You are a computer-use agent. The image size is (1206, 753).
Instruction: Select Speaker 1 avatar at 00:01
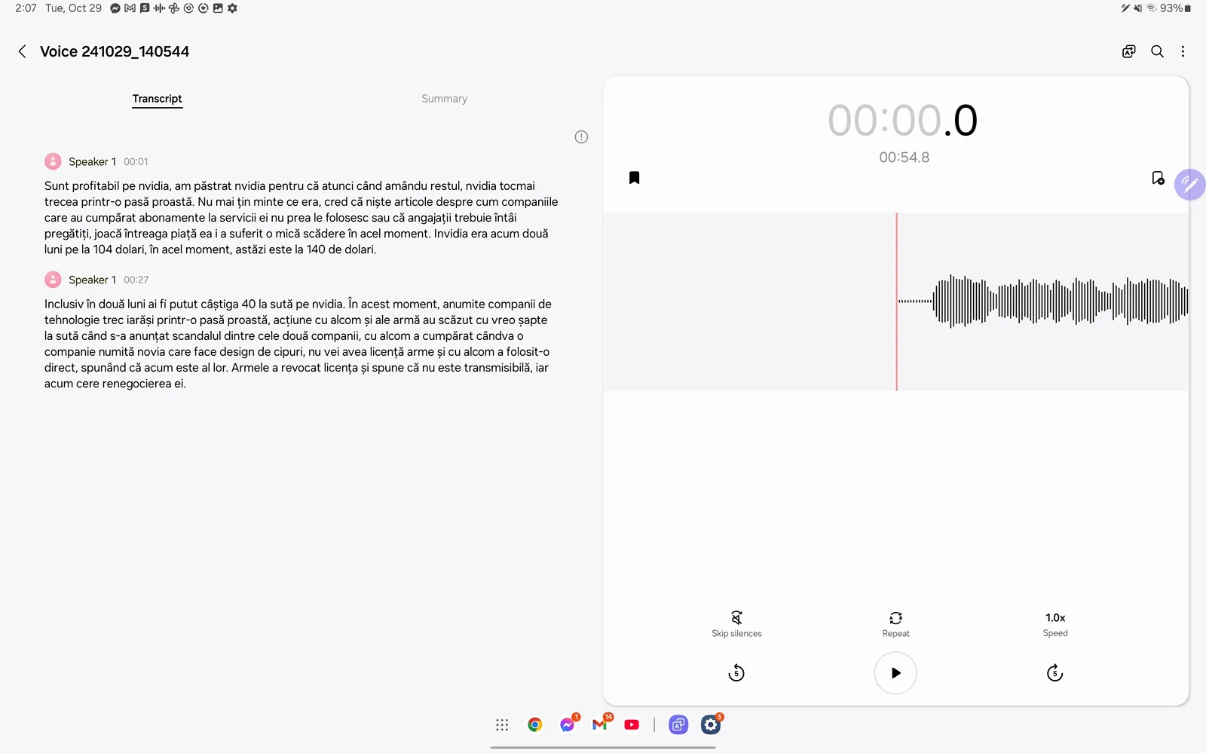[53, 161]
